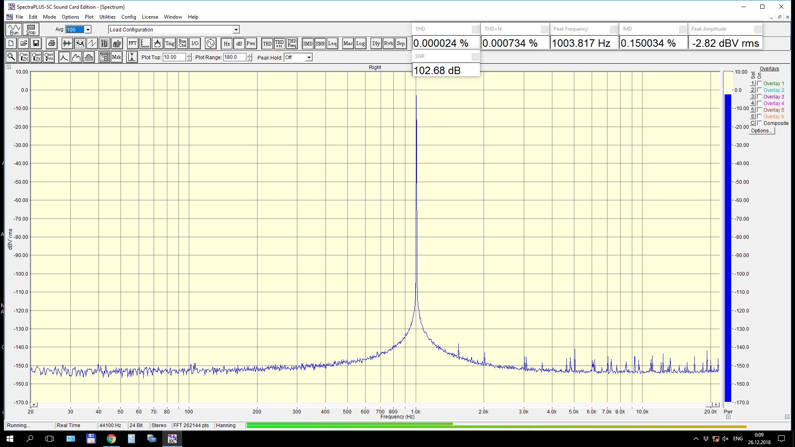The width and height of the screenshot is (795, 447).
Task: Open the FFT settings icon
Action: [132, 43]
